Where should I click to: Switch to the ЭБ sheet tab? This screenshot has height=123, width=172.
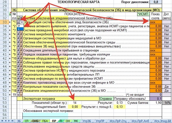point(19,121)
